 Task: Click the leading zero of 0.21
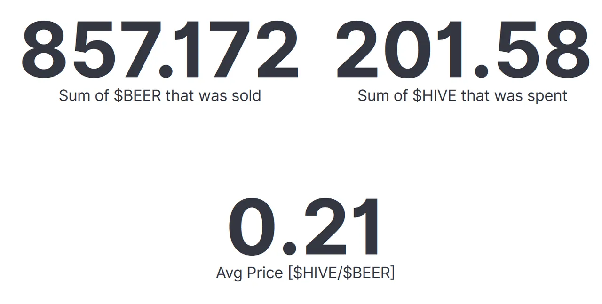(251, 227)
